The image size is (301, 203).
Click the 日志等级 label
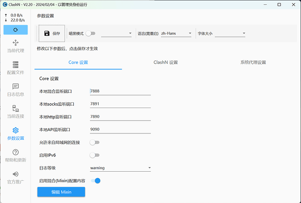tap(48, 168)
